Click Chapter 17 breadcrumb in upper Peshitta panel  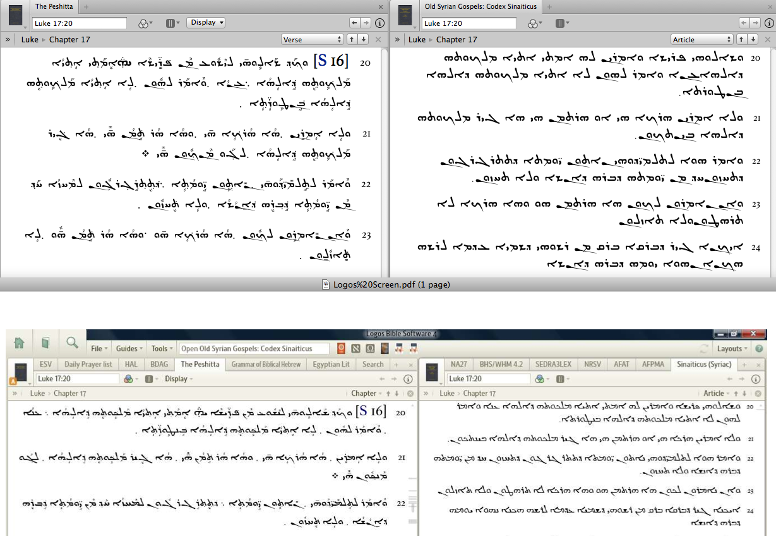coord(69,39)
